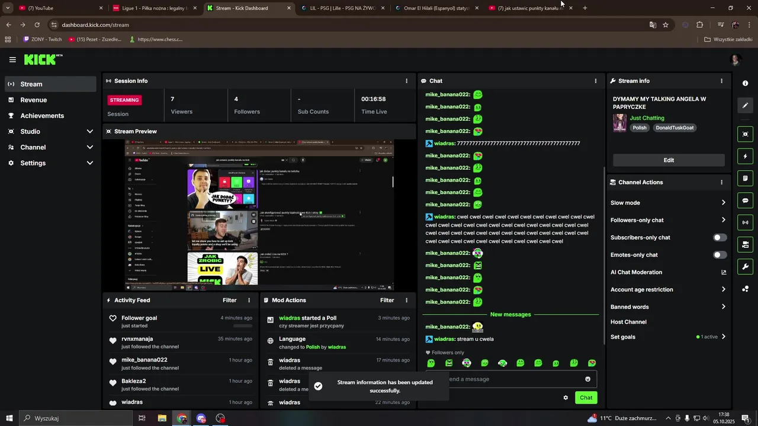The width and height of the screenshot is (758, 426).
Task: Open Achievements in the left sidebar
Action: pyautogui.click(x=50, y=116)
